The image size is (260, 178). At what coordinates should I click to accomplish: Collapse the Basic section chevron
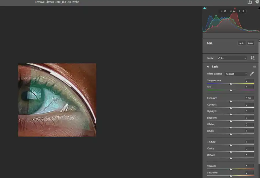coord(208,67)
